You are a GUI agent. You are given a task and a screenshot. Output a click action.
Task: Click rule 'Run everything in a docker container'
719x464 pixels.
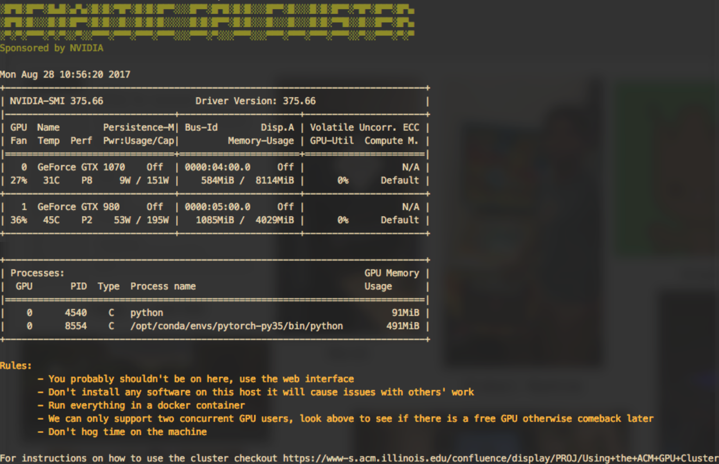(141, 405)
